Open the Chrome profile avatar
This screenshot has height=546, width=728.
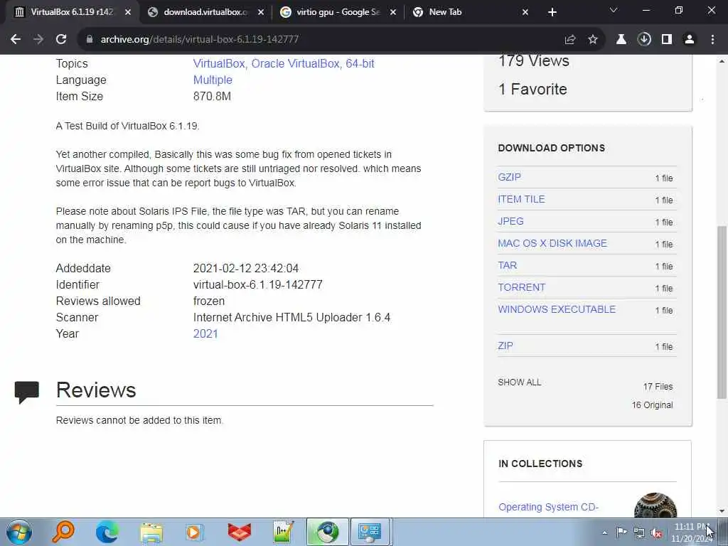pyautogui.click(x=690, y=40)
